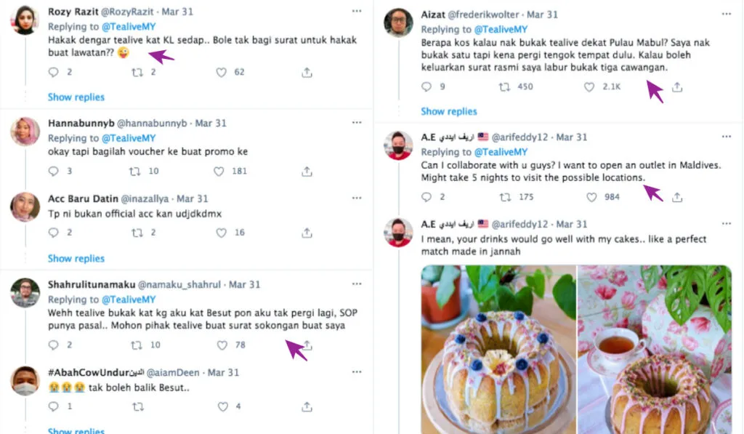Like Aizat's tweet with 2.1K likes

tap(589, 87)
